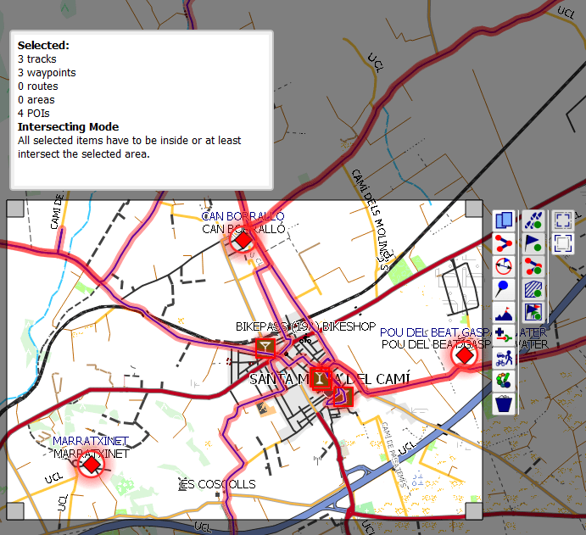The image size is (586, 535).
Task: Click top-left selection corner handle
Action: pyautogui.click(x=15, y=209)
